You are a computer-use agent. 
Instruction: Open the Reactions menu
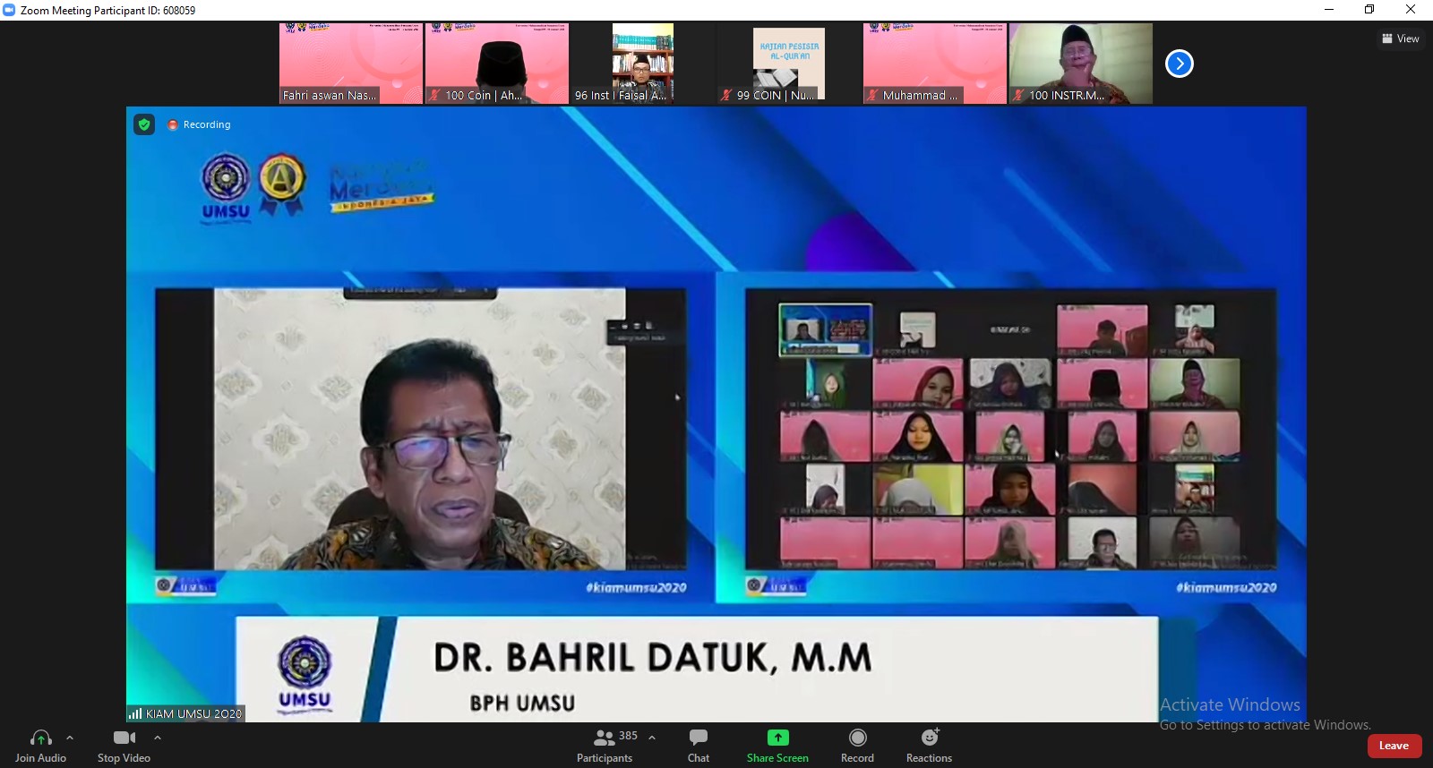[x=929, y=746]
